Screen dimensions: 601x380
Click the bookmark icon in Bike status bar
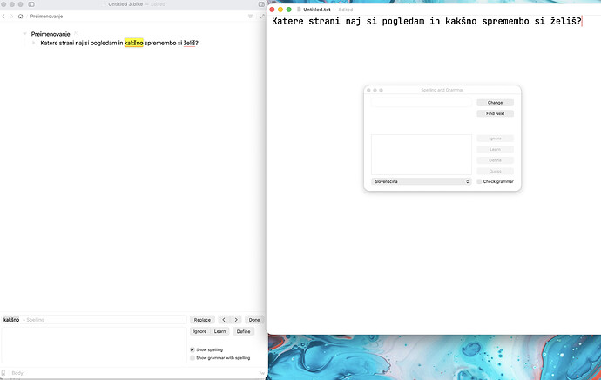[x=3, y=373]
